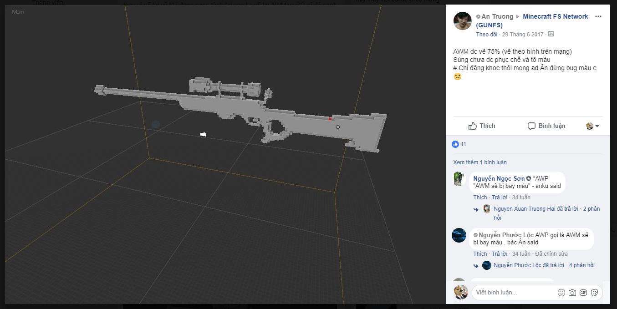
Task: Reply to Nguyễn Phước Lộc's comment
Action: (x=500, y=254)
